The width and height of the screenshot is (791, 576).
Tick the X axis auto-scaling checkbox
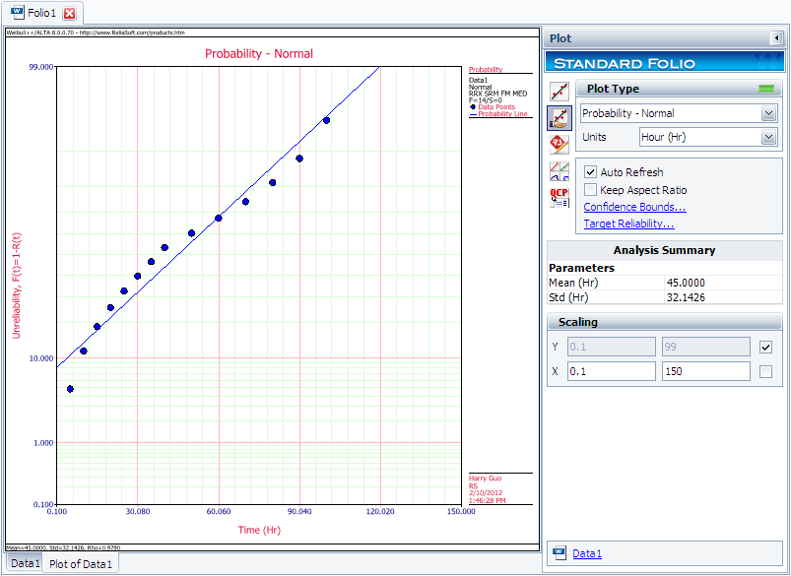(x=766, y=371)
